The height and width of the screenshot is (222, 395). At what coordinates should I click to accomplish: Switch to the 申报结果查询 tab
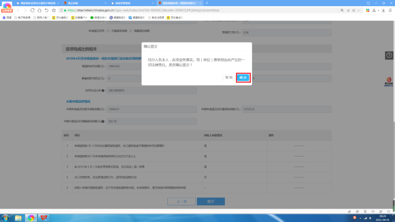click(x=132, y=3)
